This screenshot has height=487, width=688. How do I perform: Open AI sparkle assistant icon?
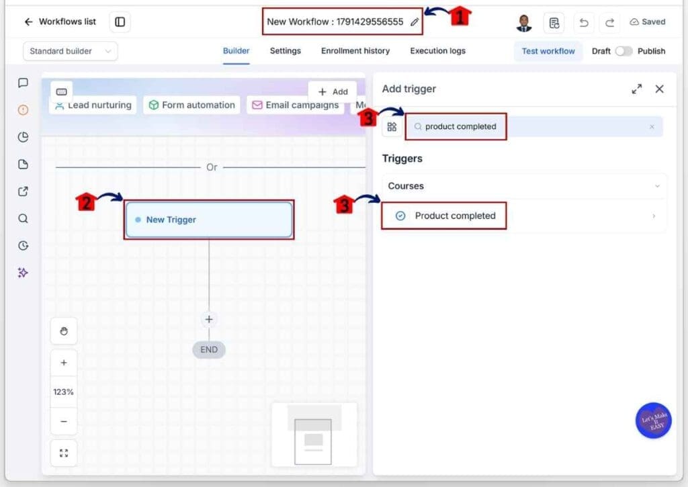click(x=24, y=273)
